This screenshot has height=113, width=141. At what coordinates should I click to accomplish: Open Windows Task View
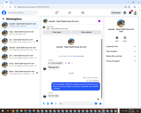click(8, 111)
